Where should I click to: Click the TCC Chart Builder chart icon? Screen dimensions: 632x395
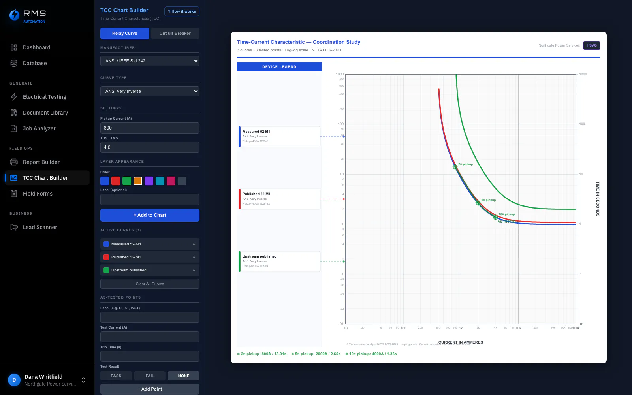(x=14, y=178)
